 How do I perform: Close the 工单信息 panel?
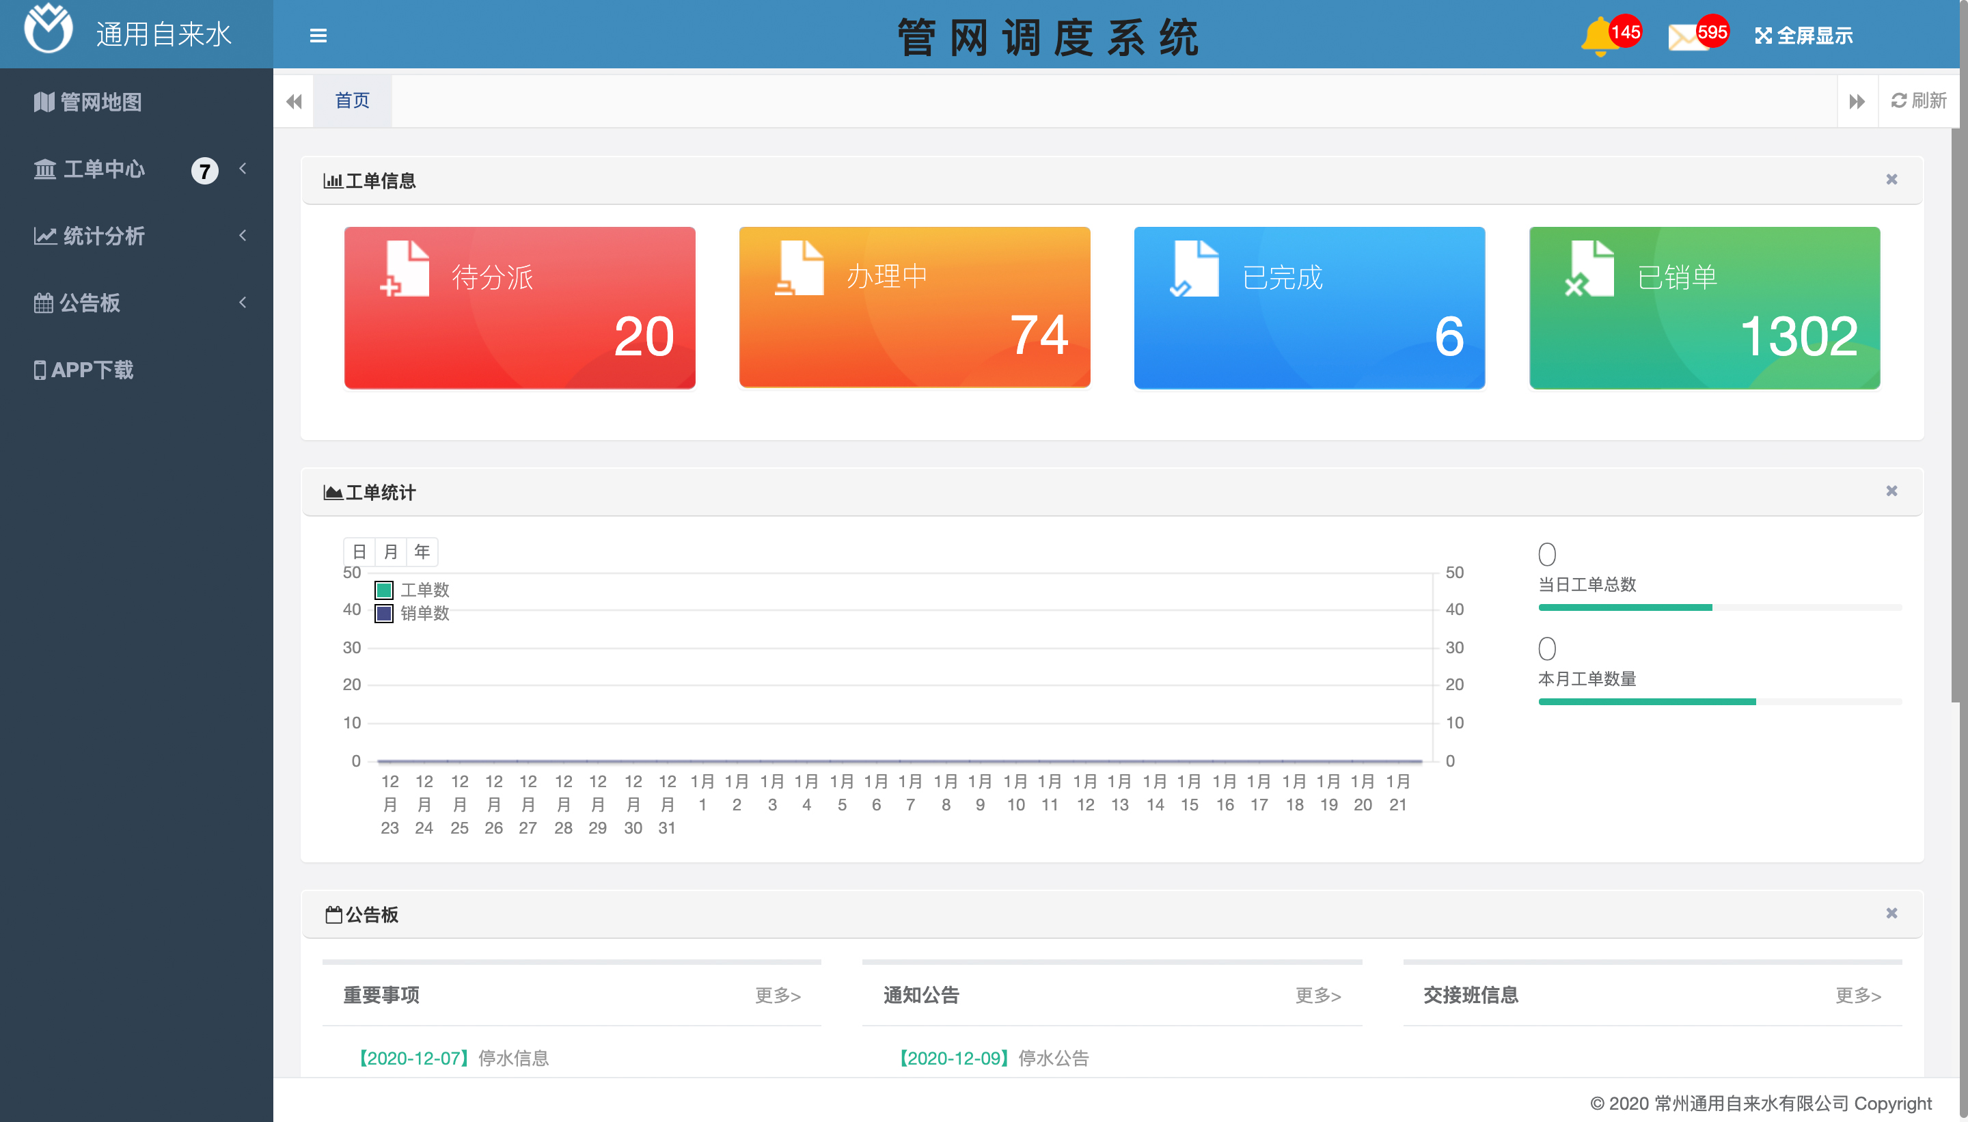pos(1891,180)
